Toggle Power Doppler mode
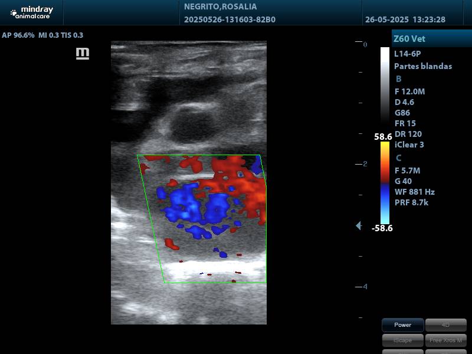 click(x=403, y=324)
